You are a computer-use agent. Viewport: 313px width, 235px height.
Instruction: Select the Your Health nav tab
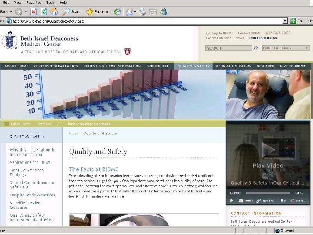click(x=159, y=66)
